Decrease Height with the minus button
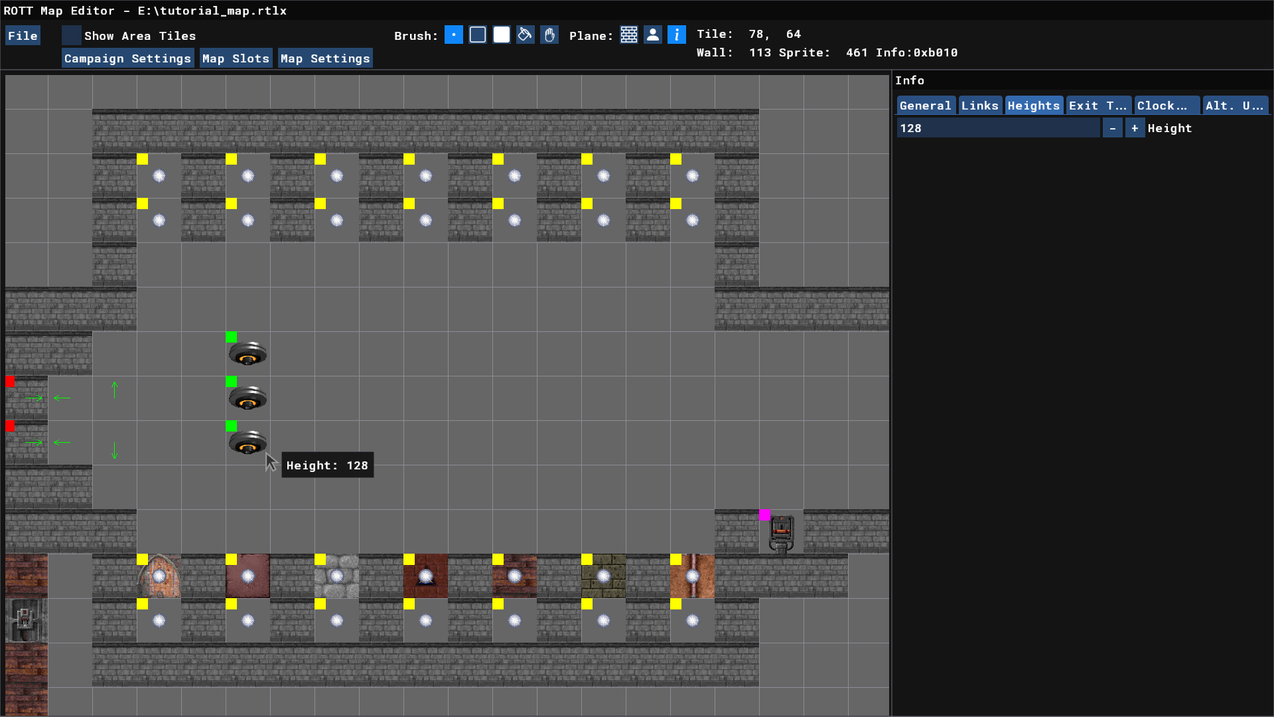This screenshot has height=717, width=1274. pos(1112,128)
